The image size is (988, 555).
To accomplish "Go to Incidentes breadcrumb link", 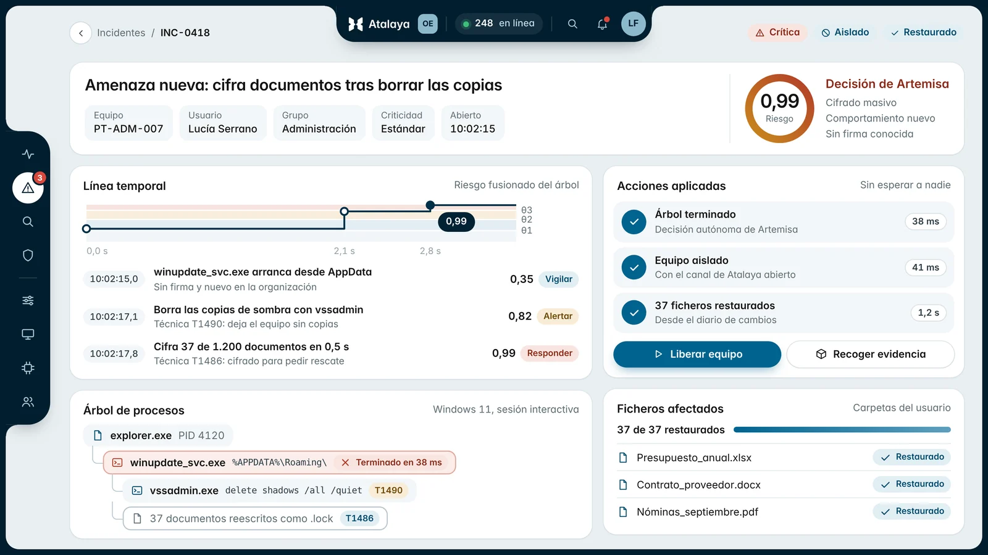I will (x=121, y=33).
